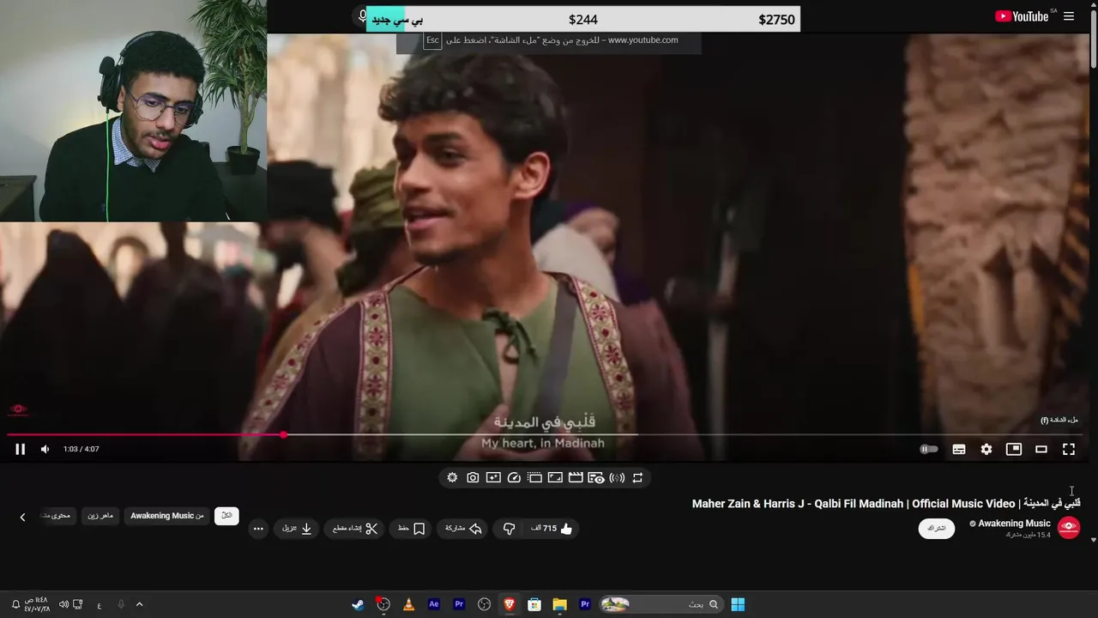Dislike the video with thumbs down

[509, 529]
